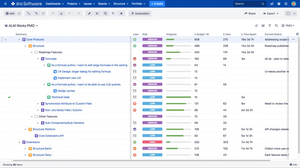The height and width of the screenshot is (168, 300).
Task: Move the item down with the arrow
Action: tap(61, 13)
